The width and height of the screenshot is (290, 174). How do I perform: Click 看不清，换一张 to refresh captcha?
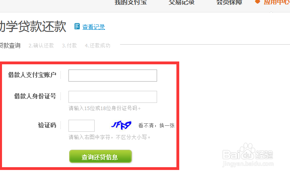(156, 126)
